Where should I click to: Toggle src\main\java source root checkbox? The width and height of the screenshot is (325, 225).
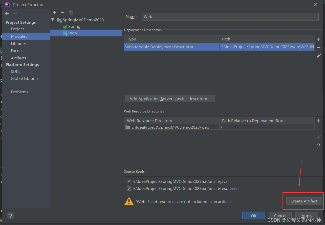[129, 181]
